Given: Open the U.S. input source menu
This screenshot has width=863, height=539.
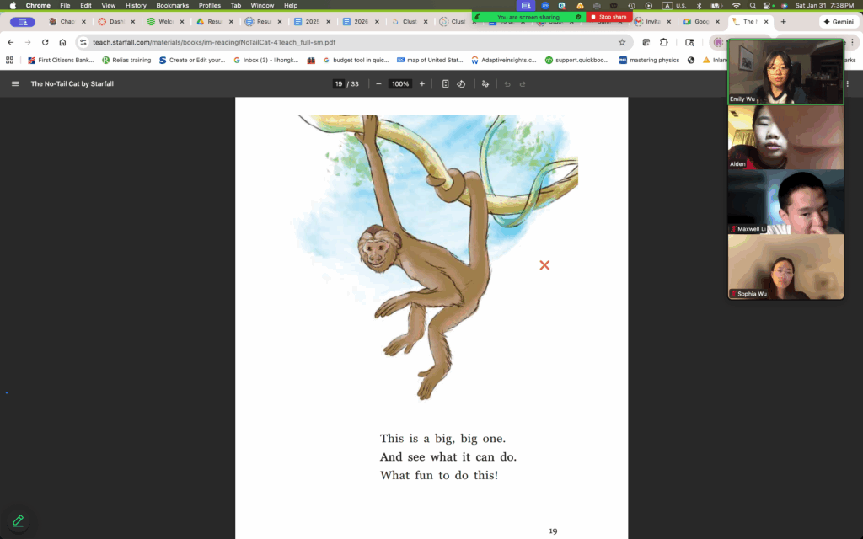Looking at the screenshot, I should (x=675, y=5).
